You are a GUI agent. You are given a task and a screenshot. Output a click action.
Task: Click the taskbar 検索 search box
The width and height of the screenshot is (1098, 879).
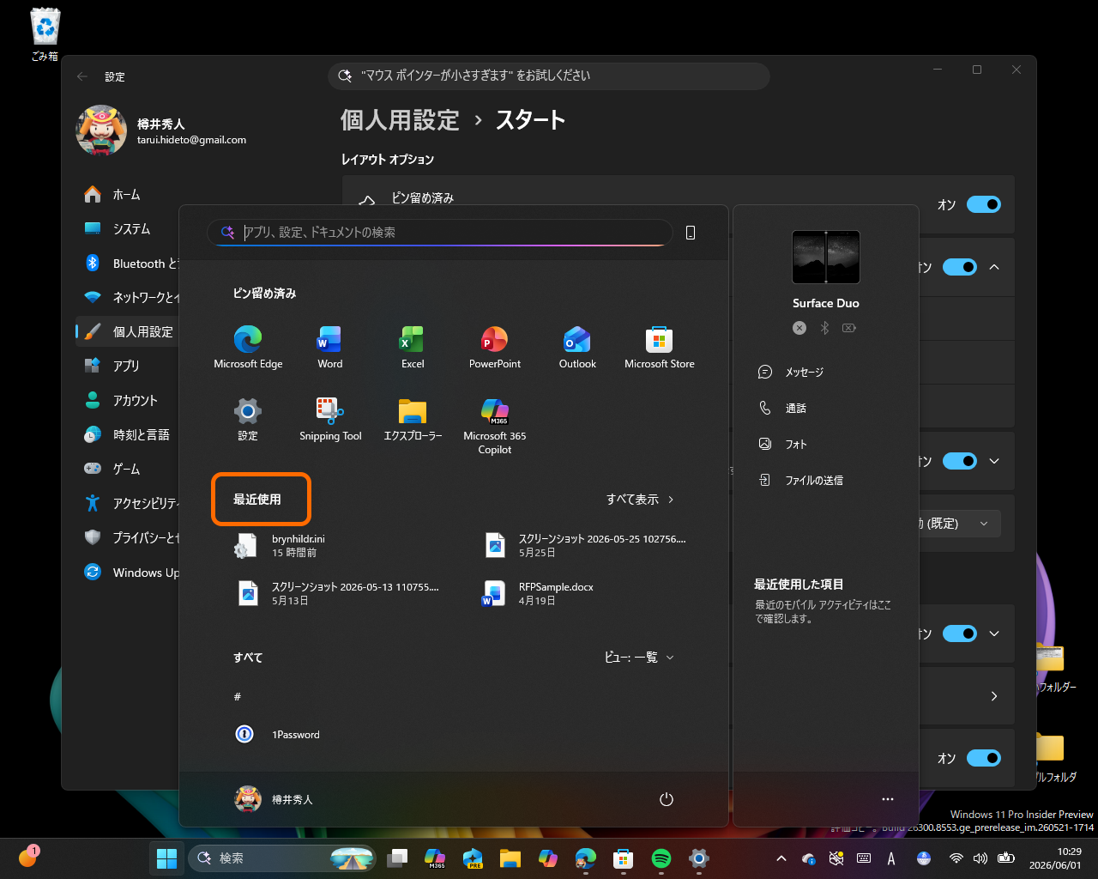pos(281,858)
